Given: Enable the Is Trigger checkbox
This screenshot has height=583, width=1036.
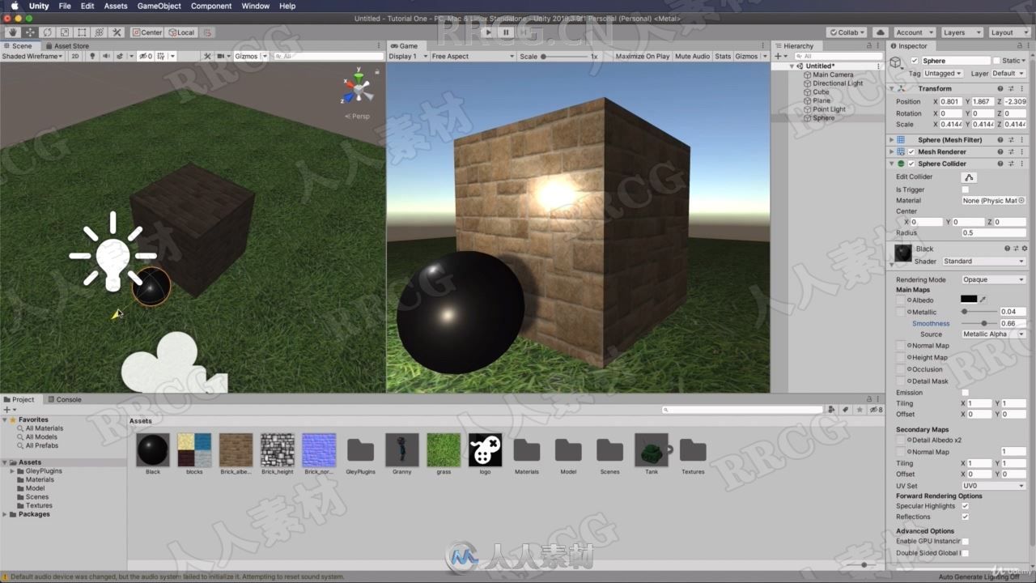Looking at the screenshot, I should click(x=965, y=189).
